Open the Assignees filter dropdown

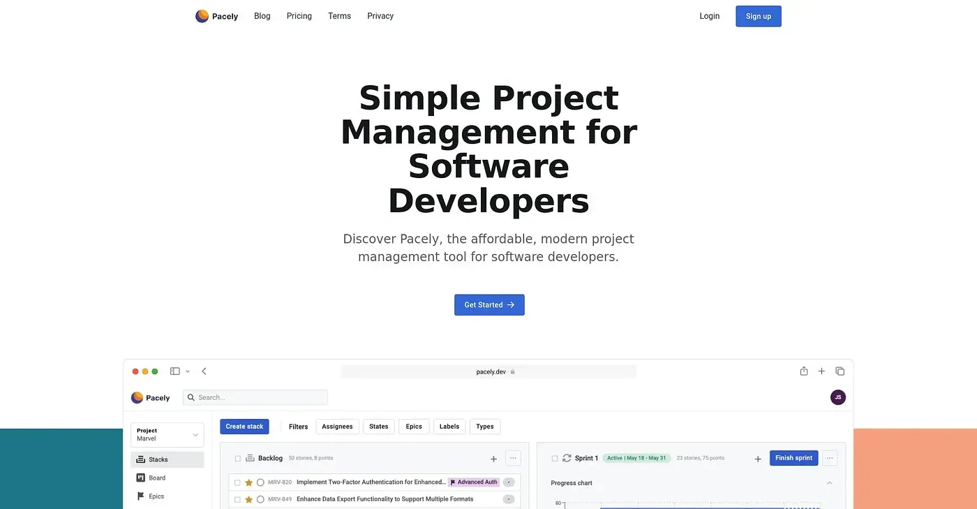pyautogui.click(x=337, y=427)
